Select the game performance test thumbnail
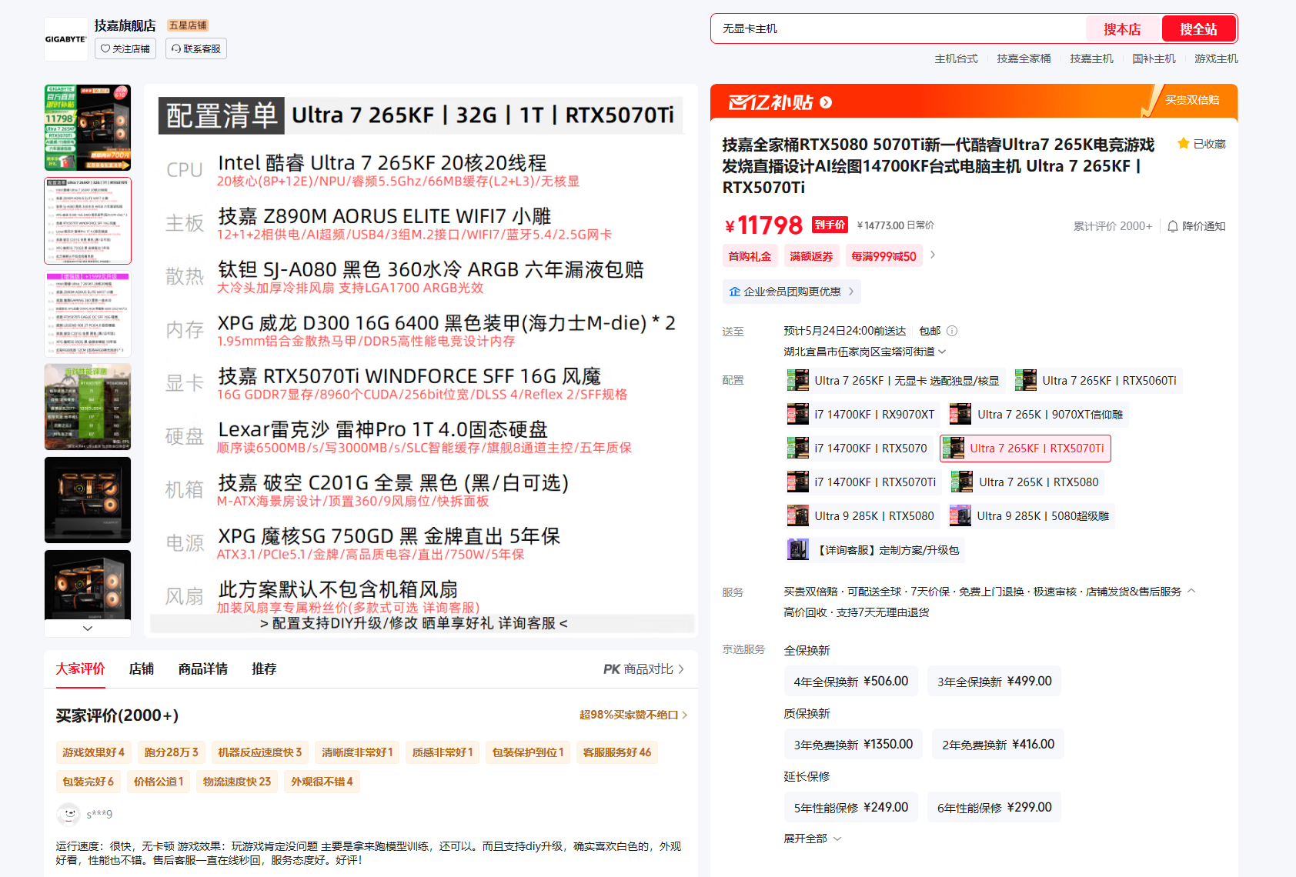 (x=88, y=407)
